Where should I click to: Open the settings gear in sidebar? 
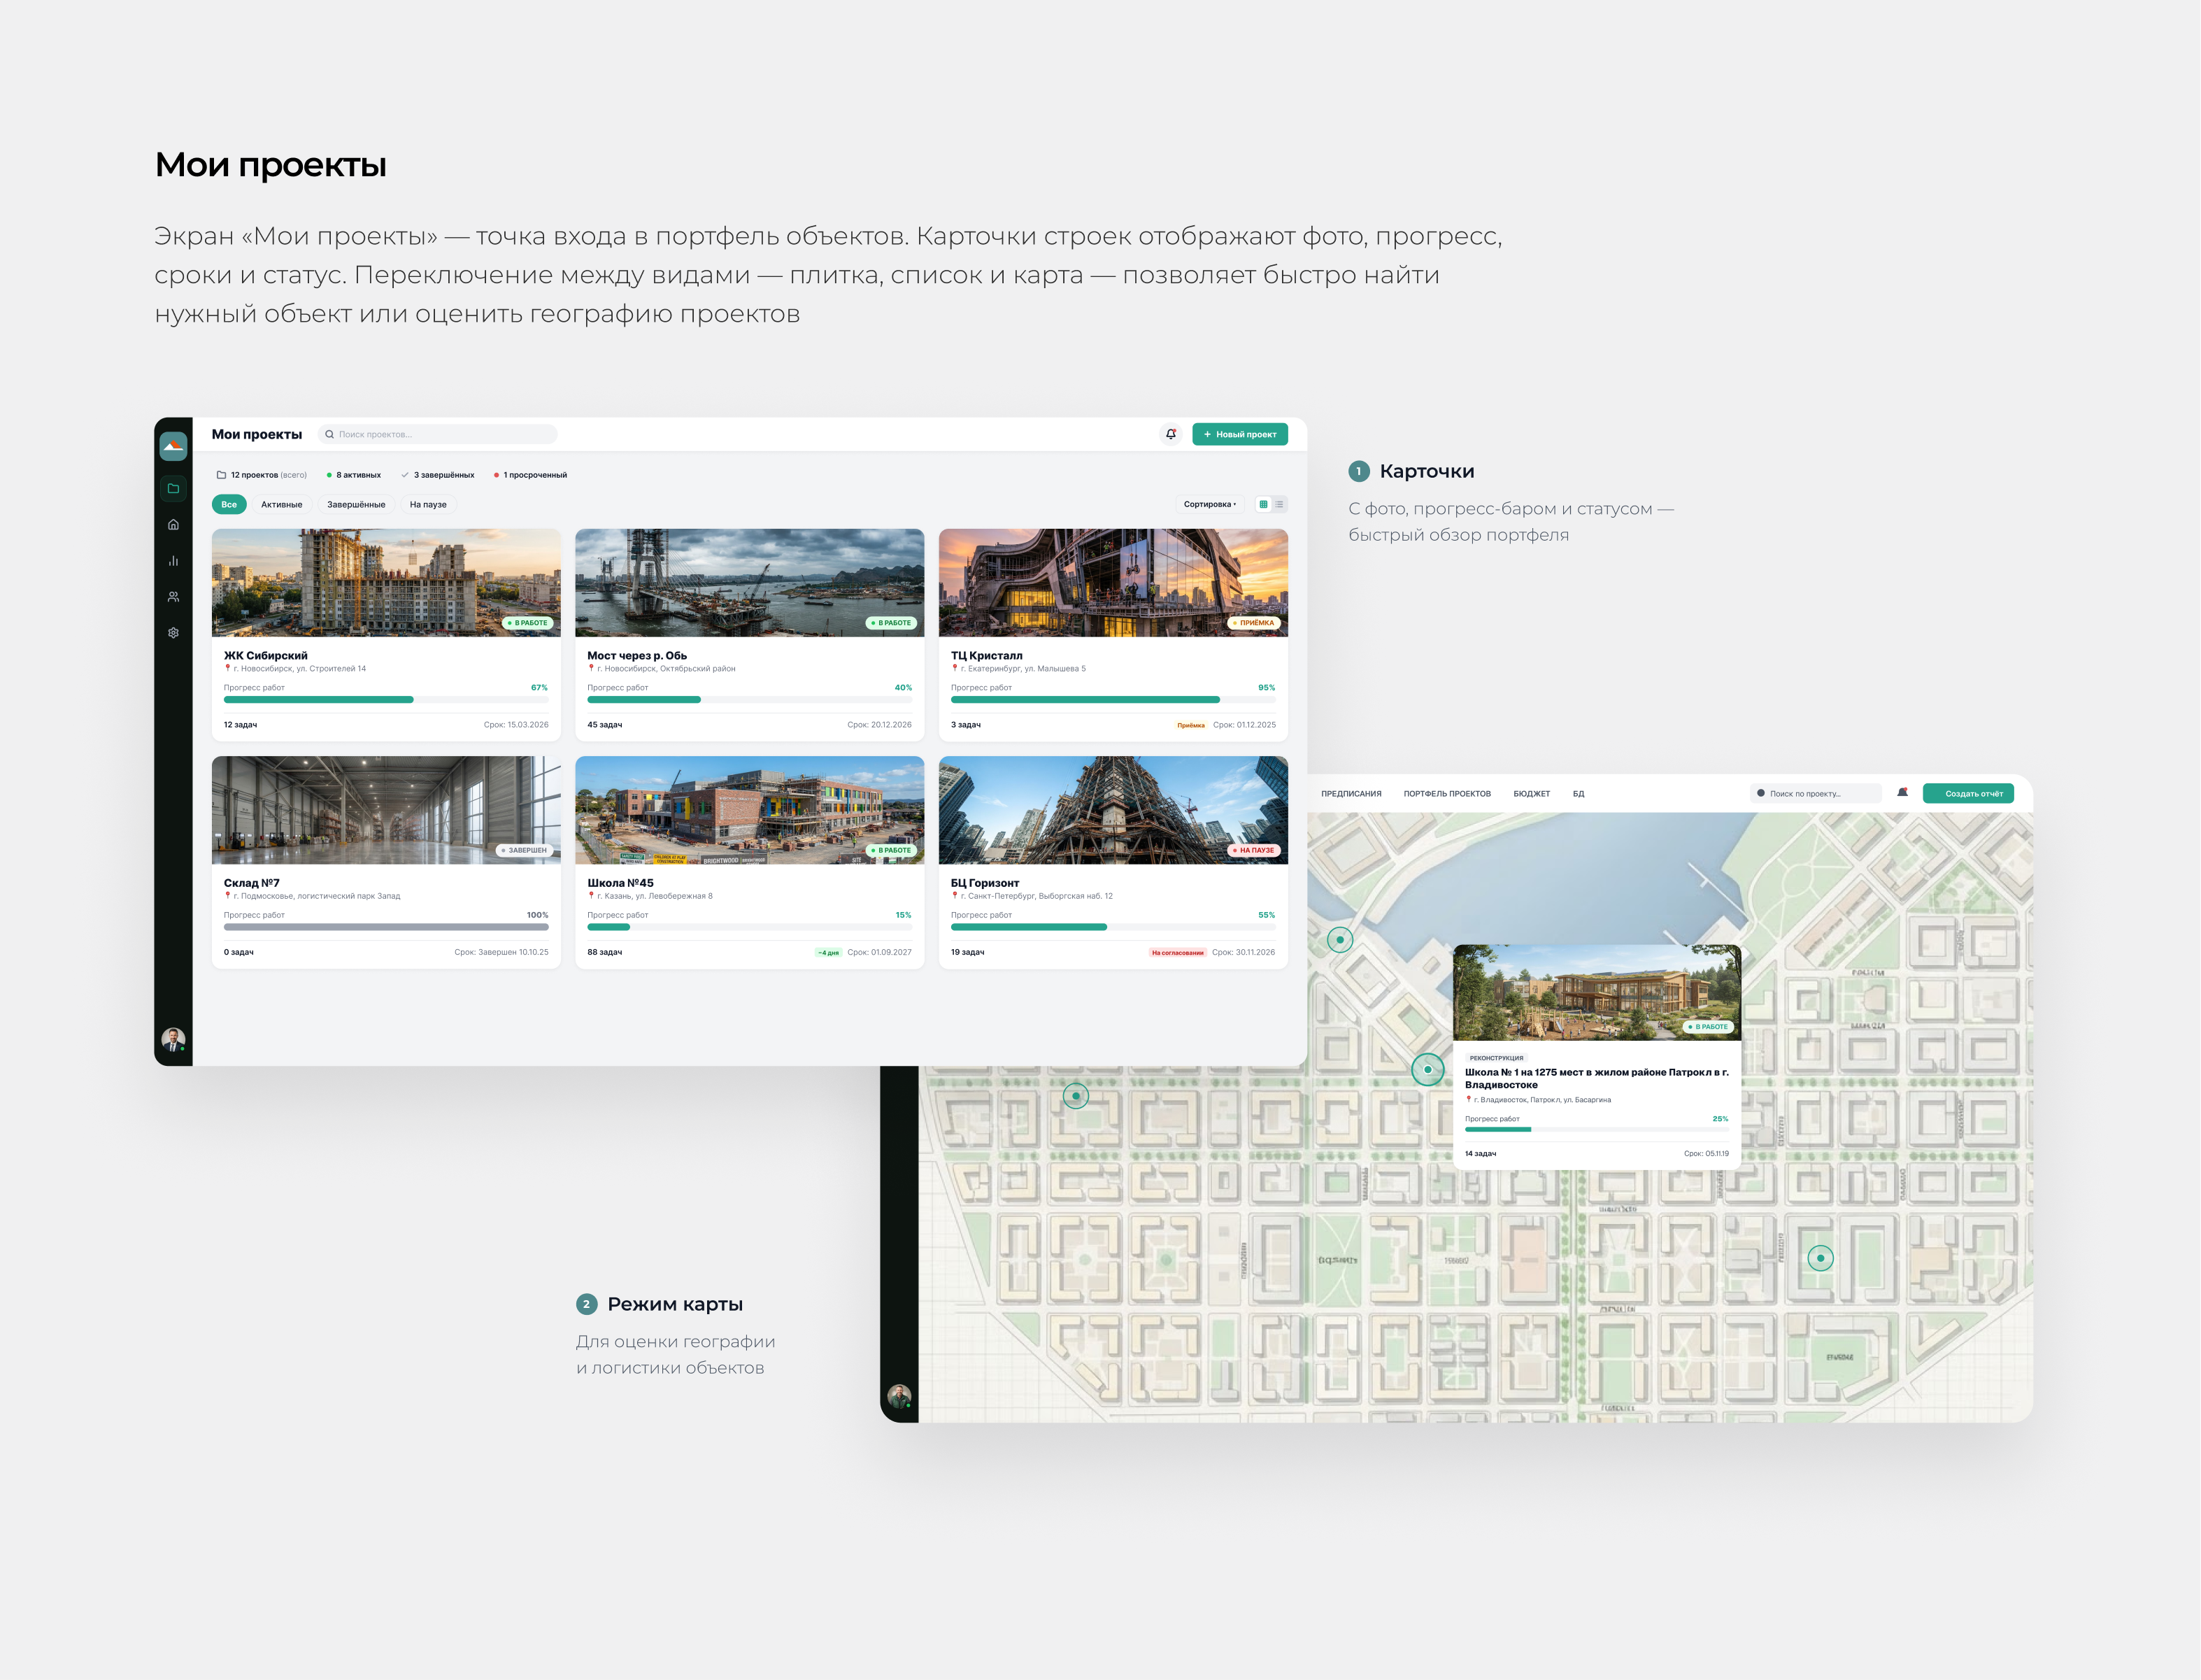(173, 633)
